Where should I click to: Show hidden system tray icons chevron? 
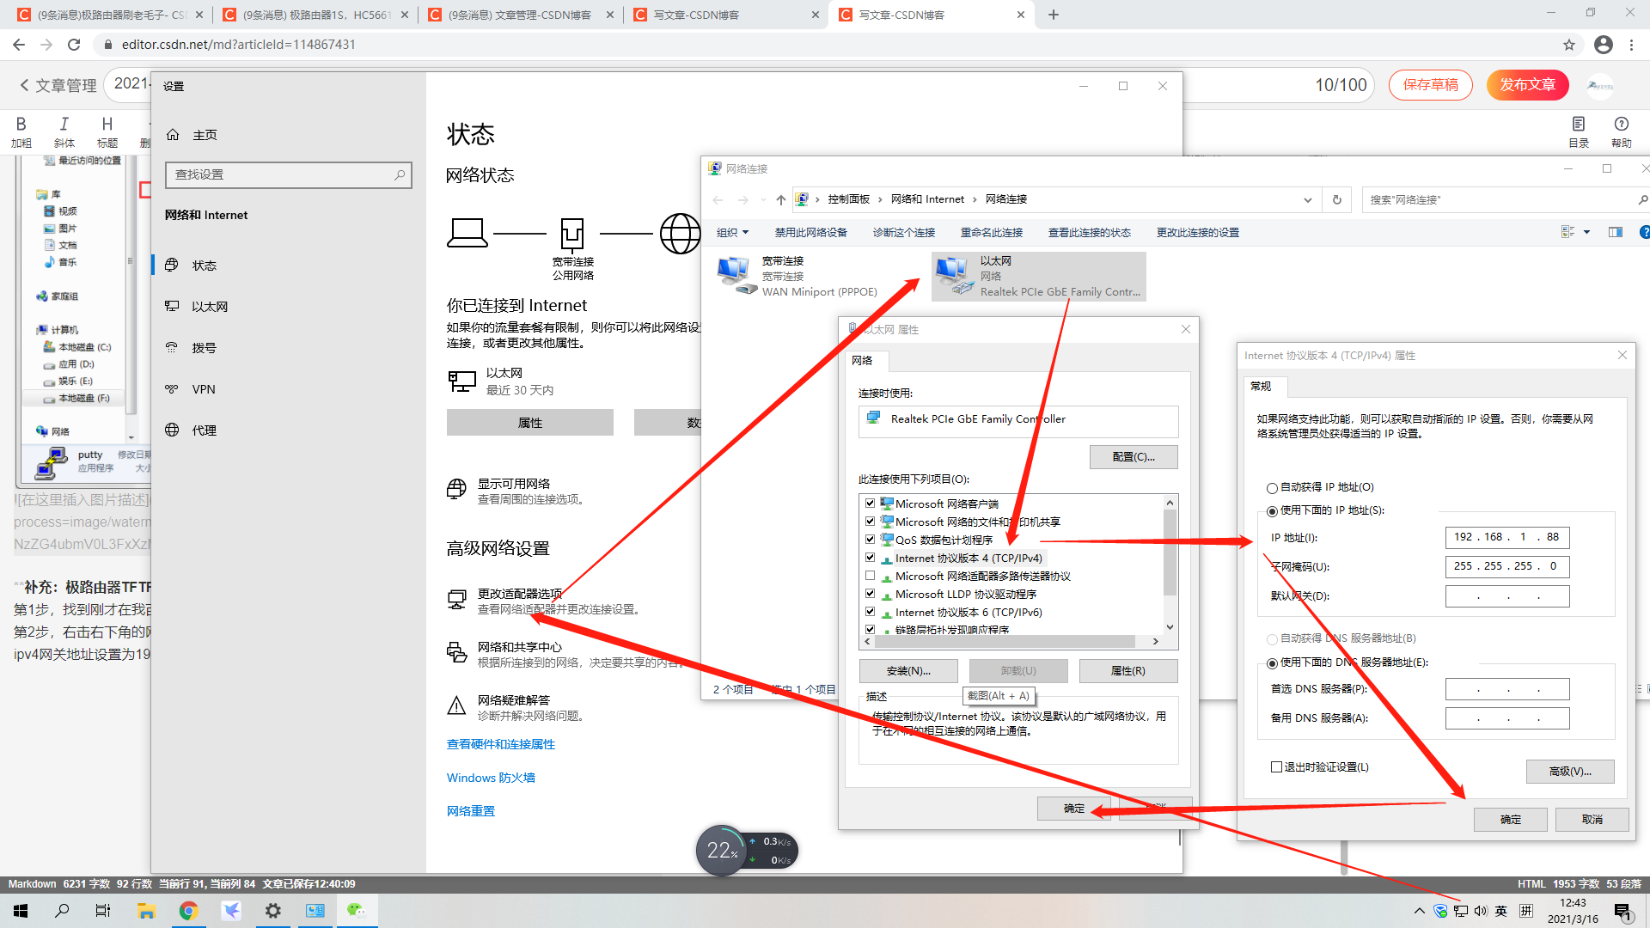(1419, 911)
